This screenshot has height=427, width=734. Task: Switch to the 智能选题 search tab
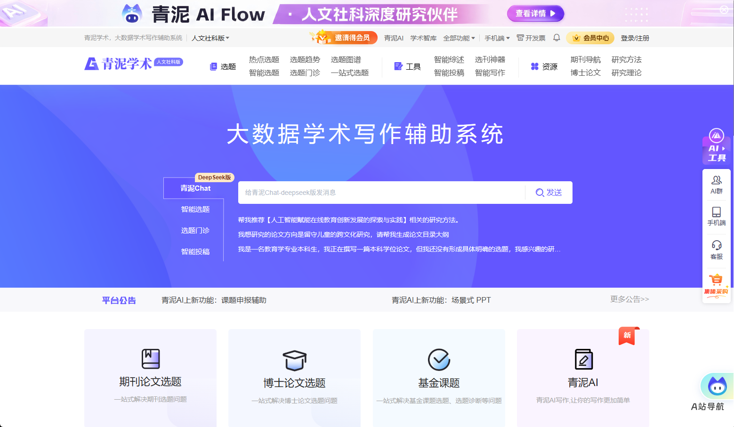[195, 209]
